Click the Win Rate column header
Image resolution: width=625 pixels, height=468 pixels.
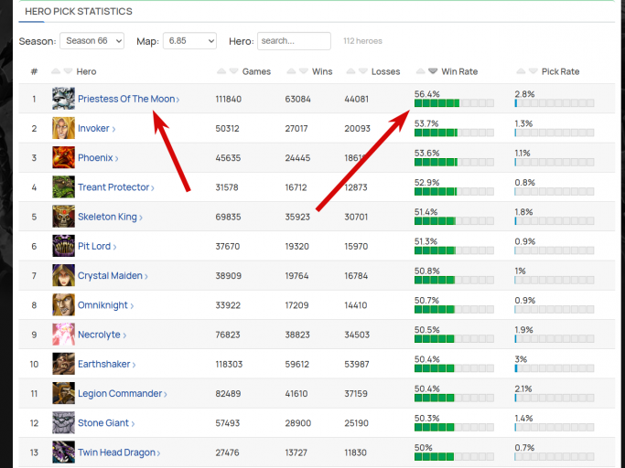tap(459, 71)
